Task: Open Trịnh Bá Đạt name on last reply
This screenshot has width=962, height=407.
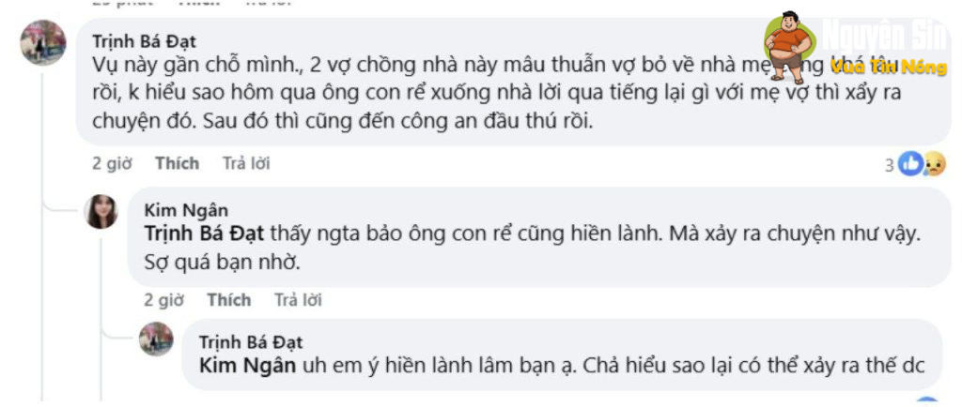Action: click(250, 342)
